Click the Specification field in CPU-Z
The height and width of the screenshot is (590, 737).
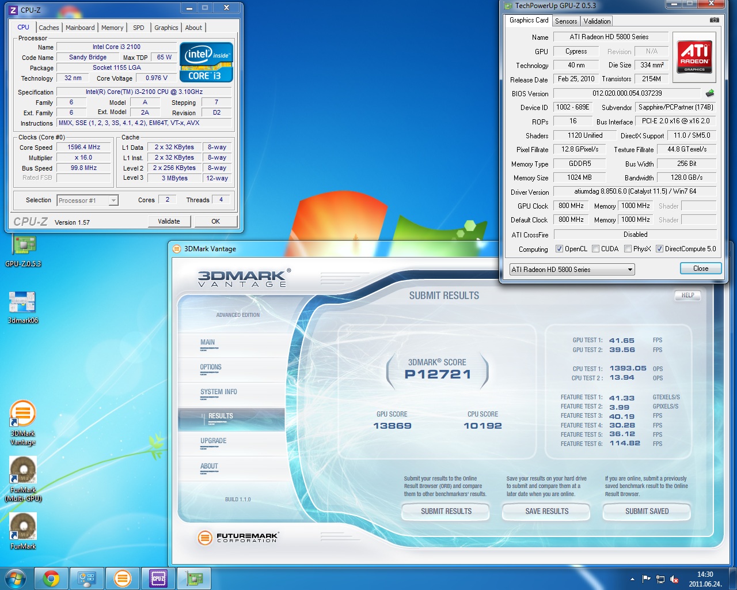click(x=144, y=92)
